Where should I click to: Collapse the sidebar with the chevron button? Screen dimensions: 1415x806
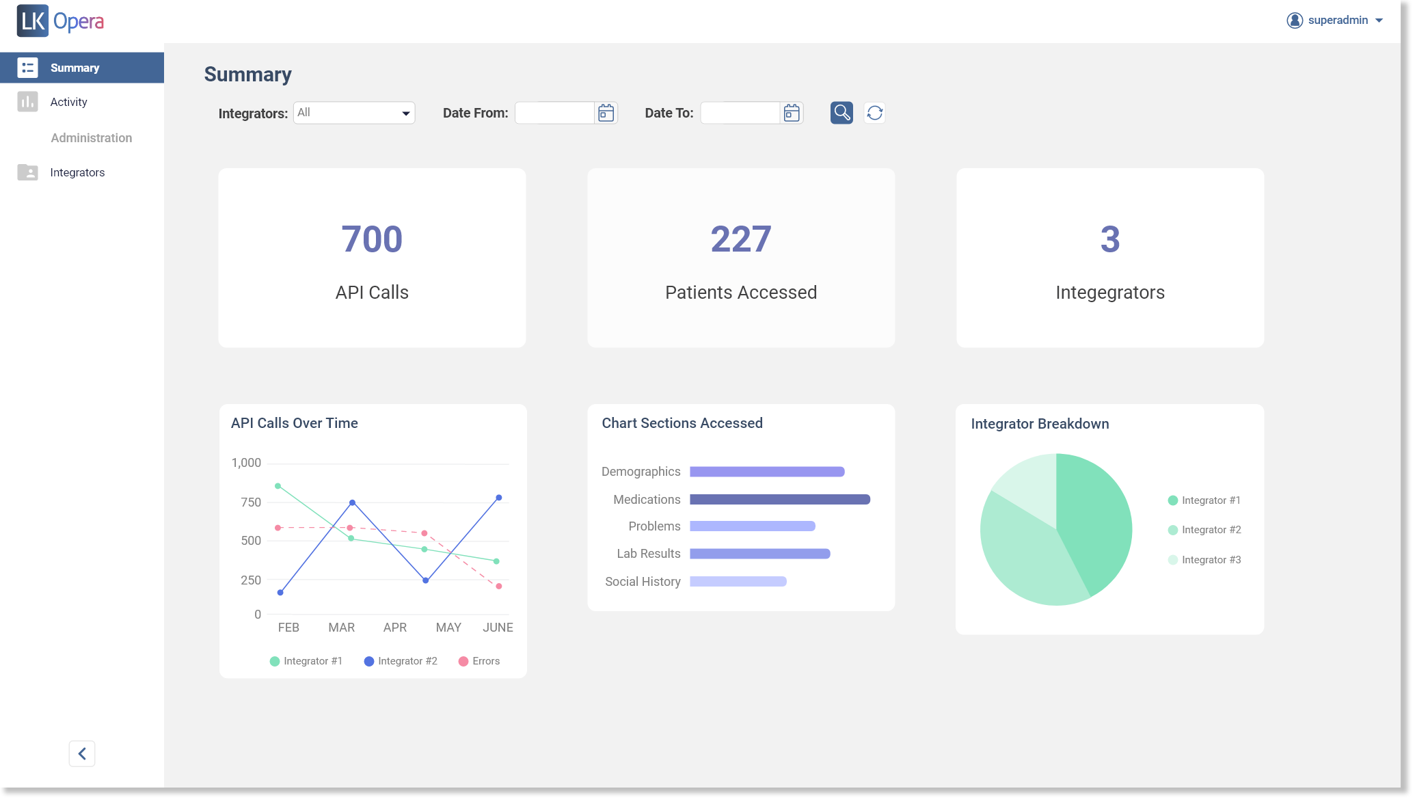pyautogui.click(x=82, y=753)
